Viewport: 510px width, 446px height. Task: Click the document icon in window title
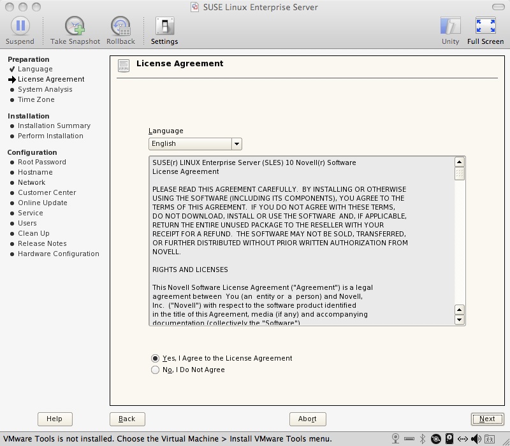coord(195,7)
